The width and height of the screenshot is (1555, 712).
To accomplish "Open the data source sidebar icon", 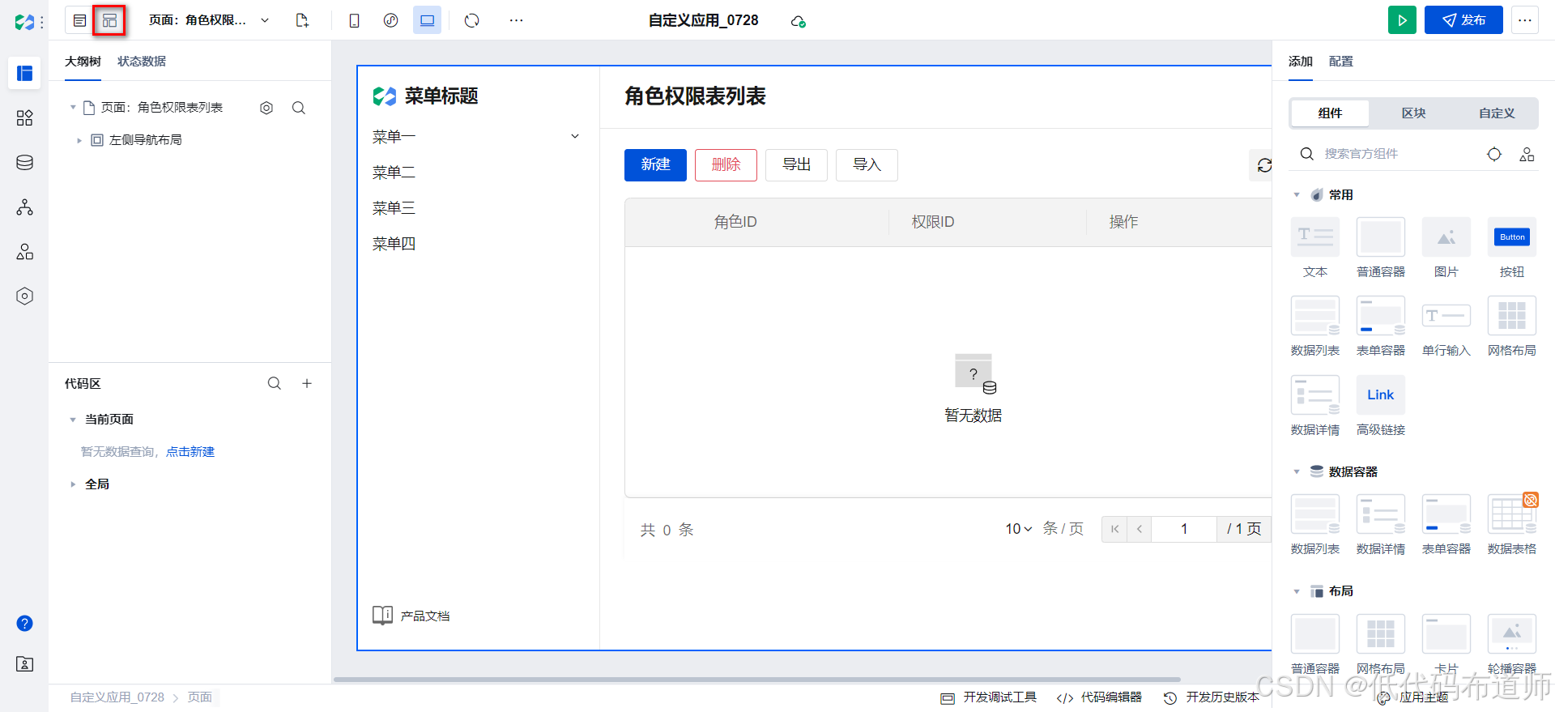I will [x=24, y=163].
